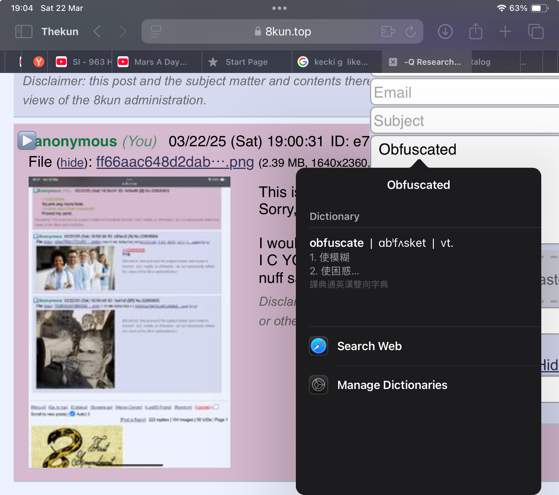Switch to the Mars A Day tab
Image resolution: width=559 pixels, height=495 pixels.
157,62
